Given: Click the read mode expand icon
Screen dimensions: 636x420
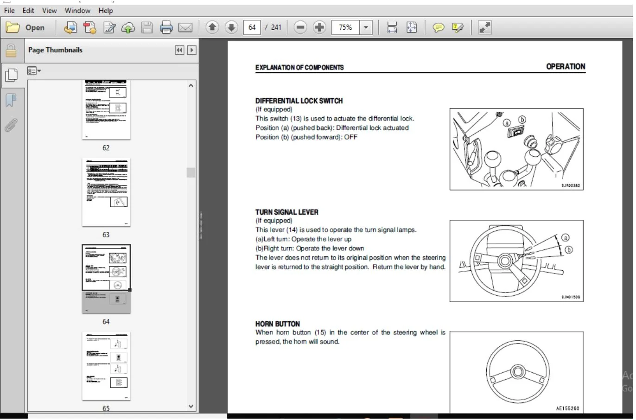Looking at the screenshot, I should [x=485, y=28].
